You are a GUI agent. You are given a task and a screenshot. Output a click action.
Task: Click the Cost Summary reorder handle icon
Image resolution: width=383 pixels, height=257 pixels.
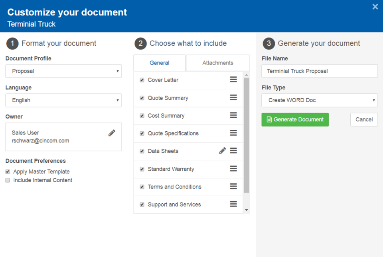[233, 115]
